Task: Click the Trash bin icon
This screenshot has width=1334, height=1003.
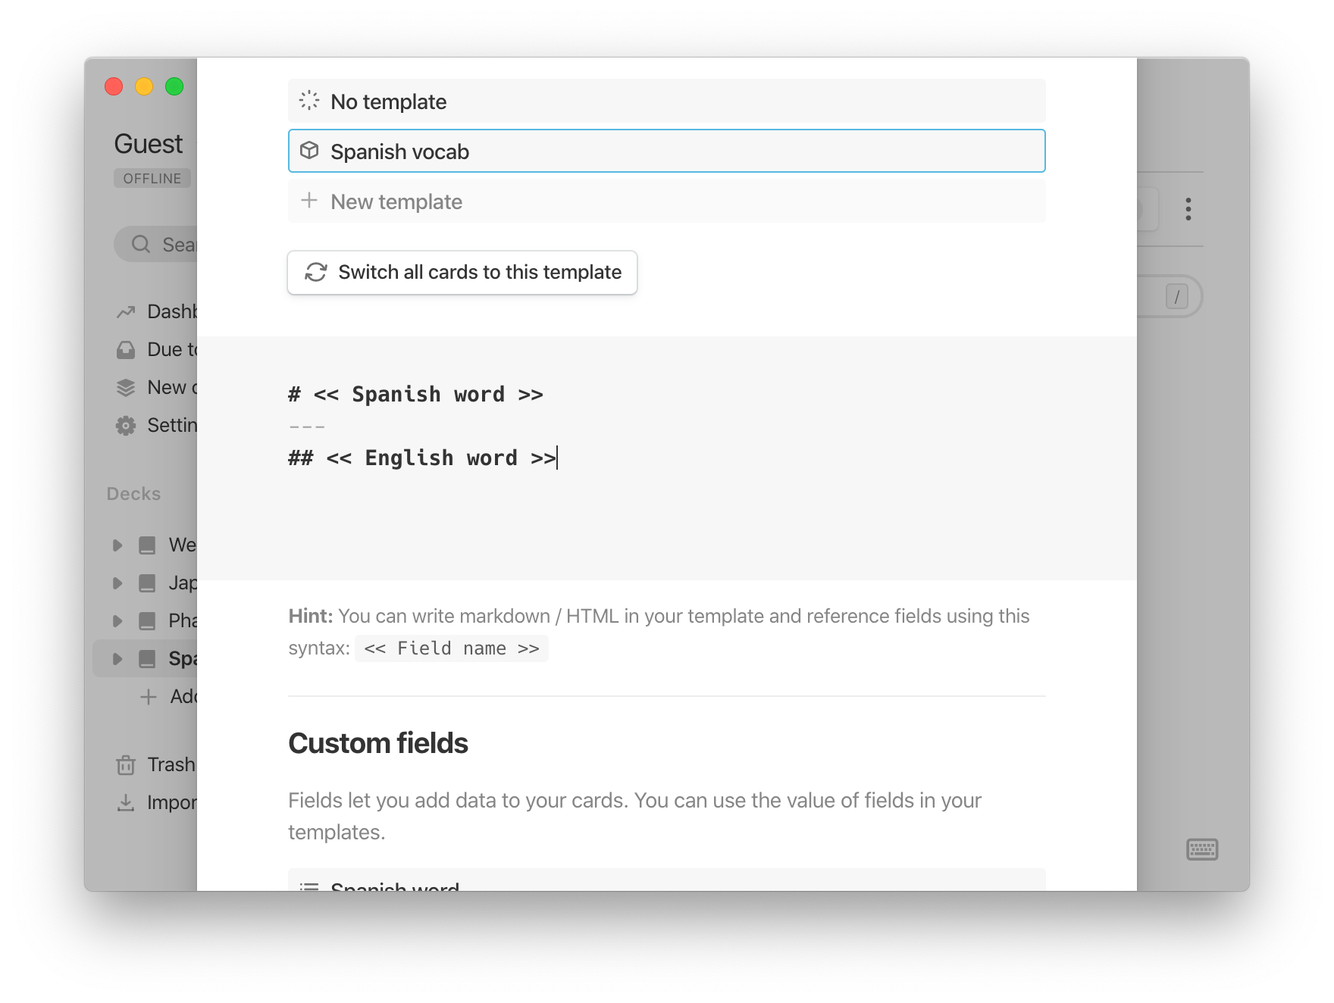Action: 126,764
